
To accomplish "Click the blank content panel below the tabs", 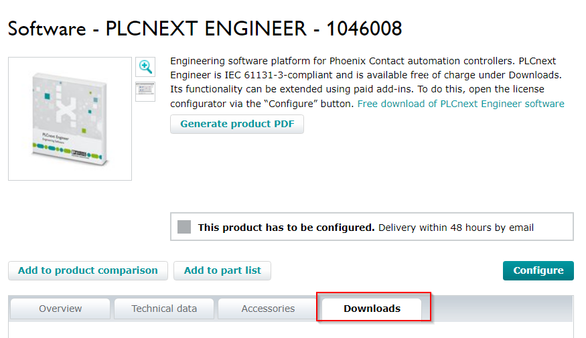I will tap(291, 330).
